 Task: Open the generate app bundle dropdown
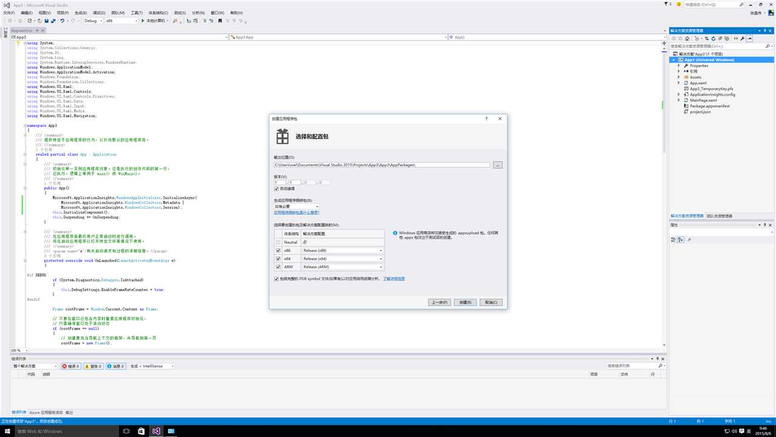coord(296,206)
